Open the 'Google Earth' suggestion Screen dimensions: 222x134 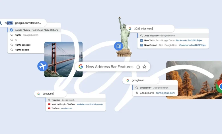[x=155, y=93]
